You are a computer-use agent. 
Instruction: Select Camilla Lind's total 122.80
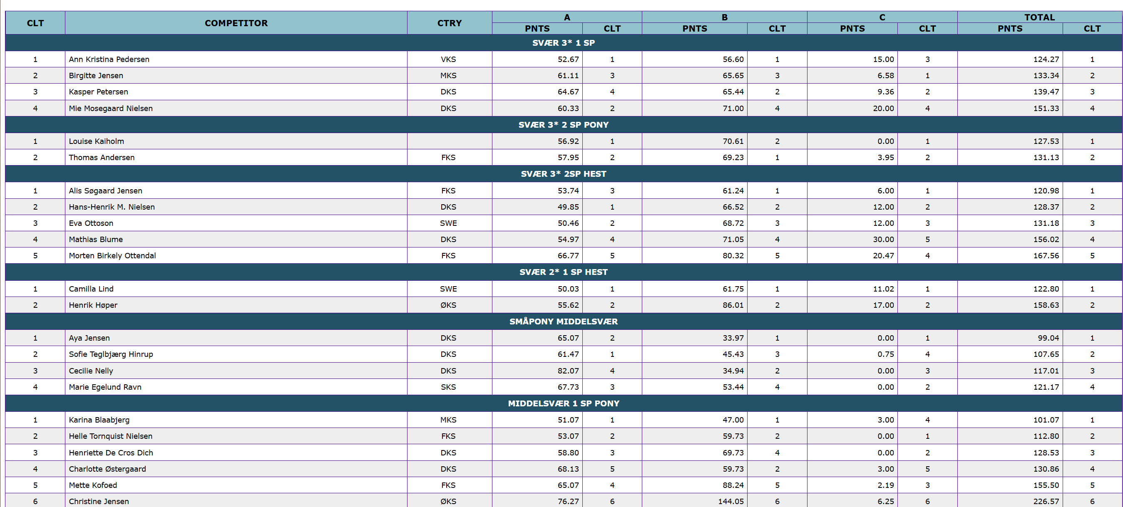(1046, 289)
